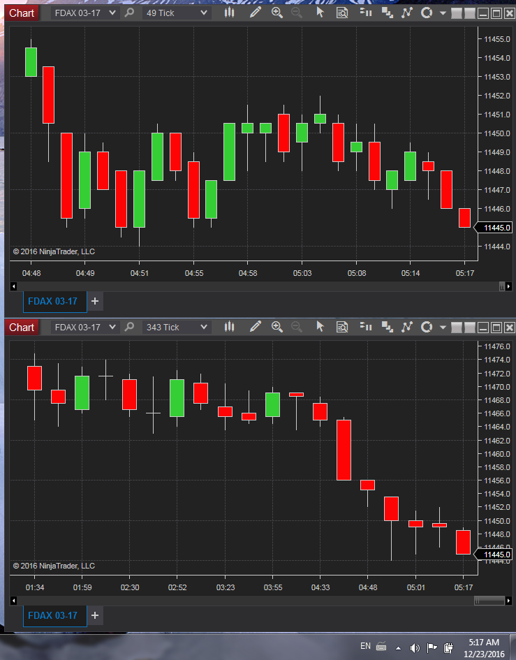Open Data Series icon in 49 Tick chart
Screen dimensions: 516x660
[388, 13]
